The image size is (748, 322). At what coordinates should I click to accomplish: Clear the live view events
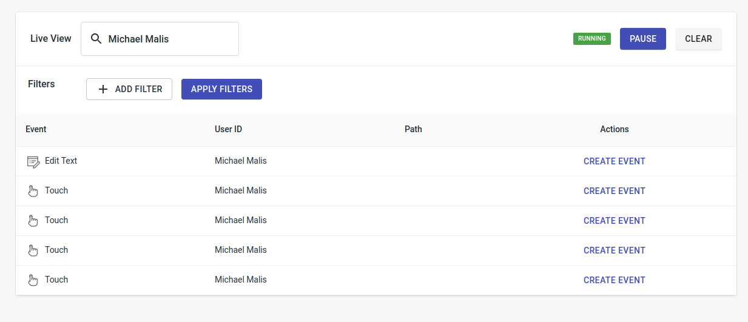(x=698, y=39)
